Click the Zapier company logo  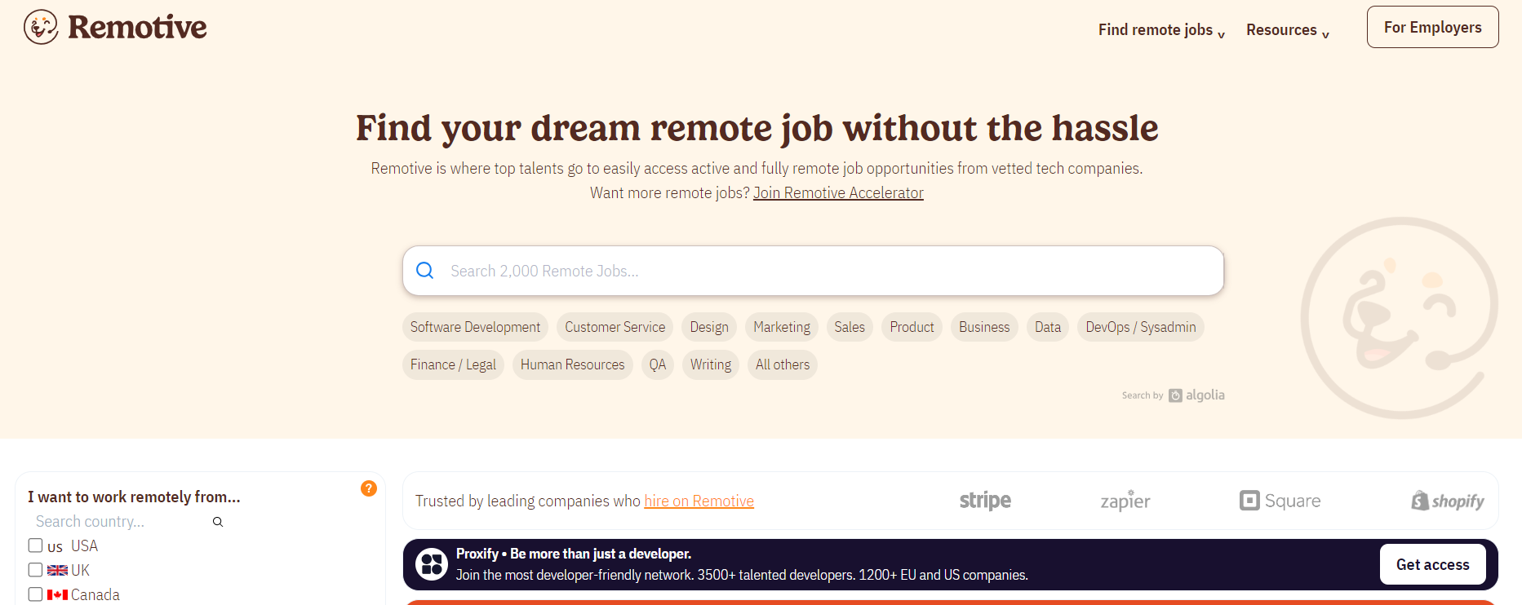point(1125,501)
